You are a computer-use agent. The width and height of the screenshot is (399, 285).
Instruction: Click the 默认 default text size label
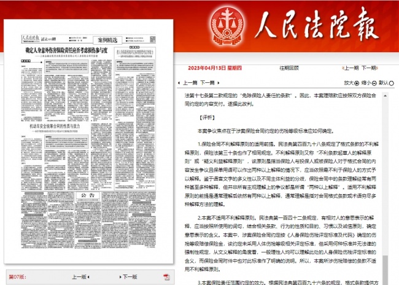384,83
